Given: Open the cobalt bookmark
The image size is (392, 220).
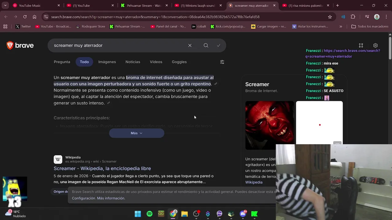Looking at the screenshot, I should pyautogui.click(x=199, y=27).
